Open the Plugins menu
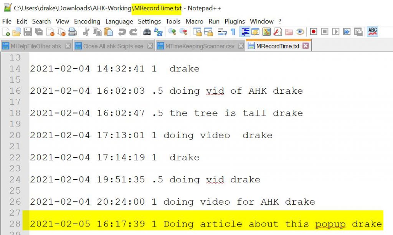The height and width of the screenshot is (235, 393). (x=235, y=22)
